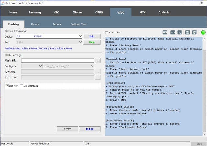The height and width of the screenshot is (146, 207).
Task: Click the Raw XML browse ellipsis button
Action: (98, 72)
